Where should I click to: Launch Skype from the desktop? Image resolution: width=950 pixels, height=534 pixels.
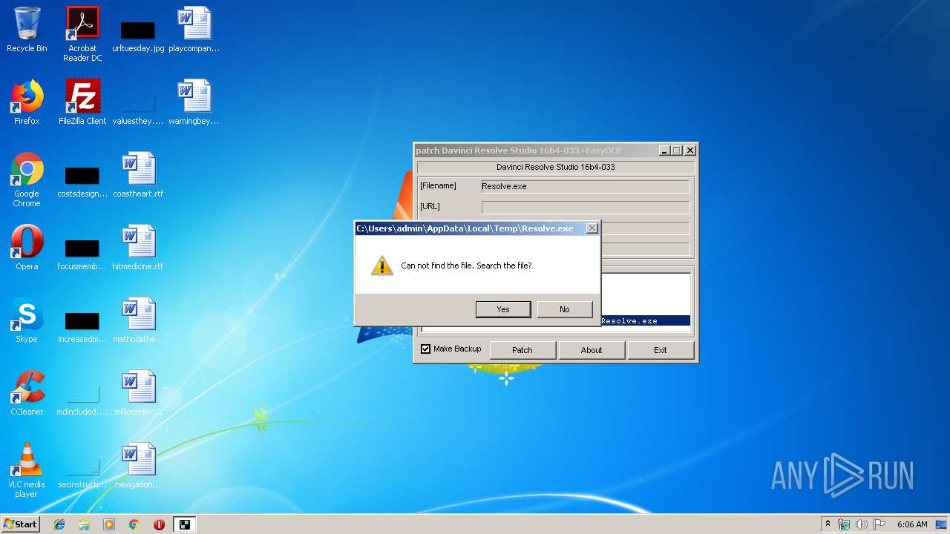(x=27, y=320)
